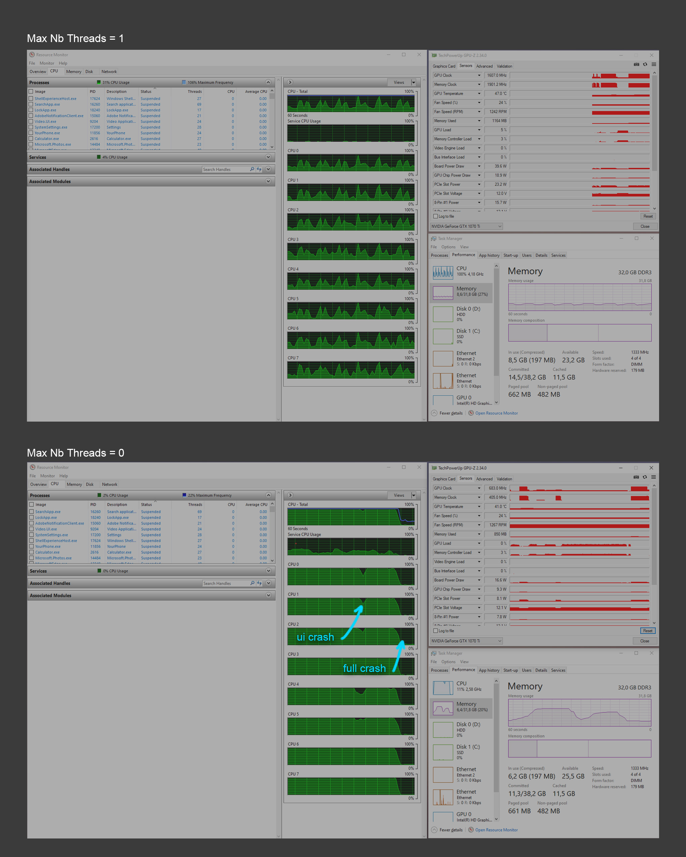Click the GPU-Z refresh icon under Max Nb Threads = 0

coord(645,477)
